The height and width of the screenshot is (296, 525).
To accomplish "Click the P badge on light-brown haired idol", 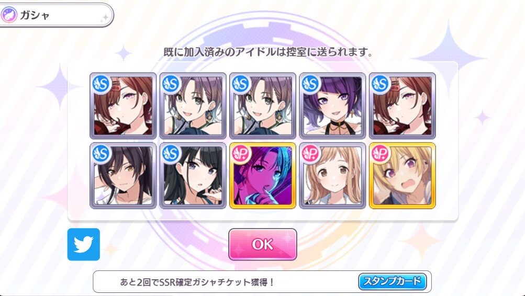I will (x=311, y=154).
